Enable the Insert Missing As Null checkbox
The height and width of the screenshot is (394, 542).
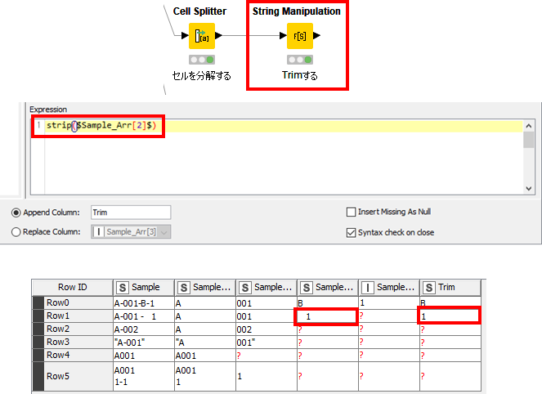point(351,212)
